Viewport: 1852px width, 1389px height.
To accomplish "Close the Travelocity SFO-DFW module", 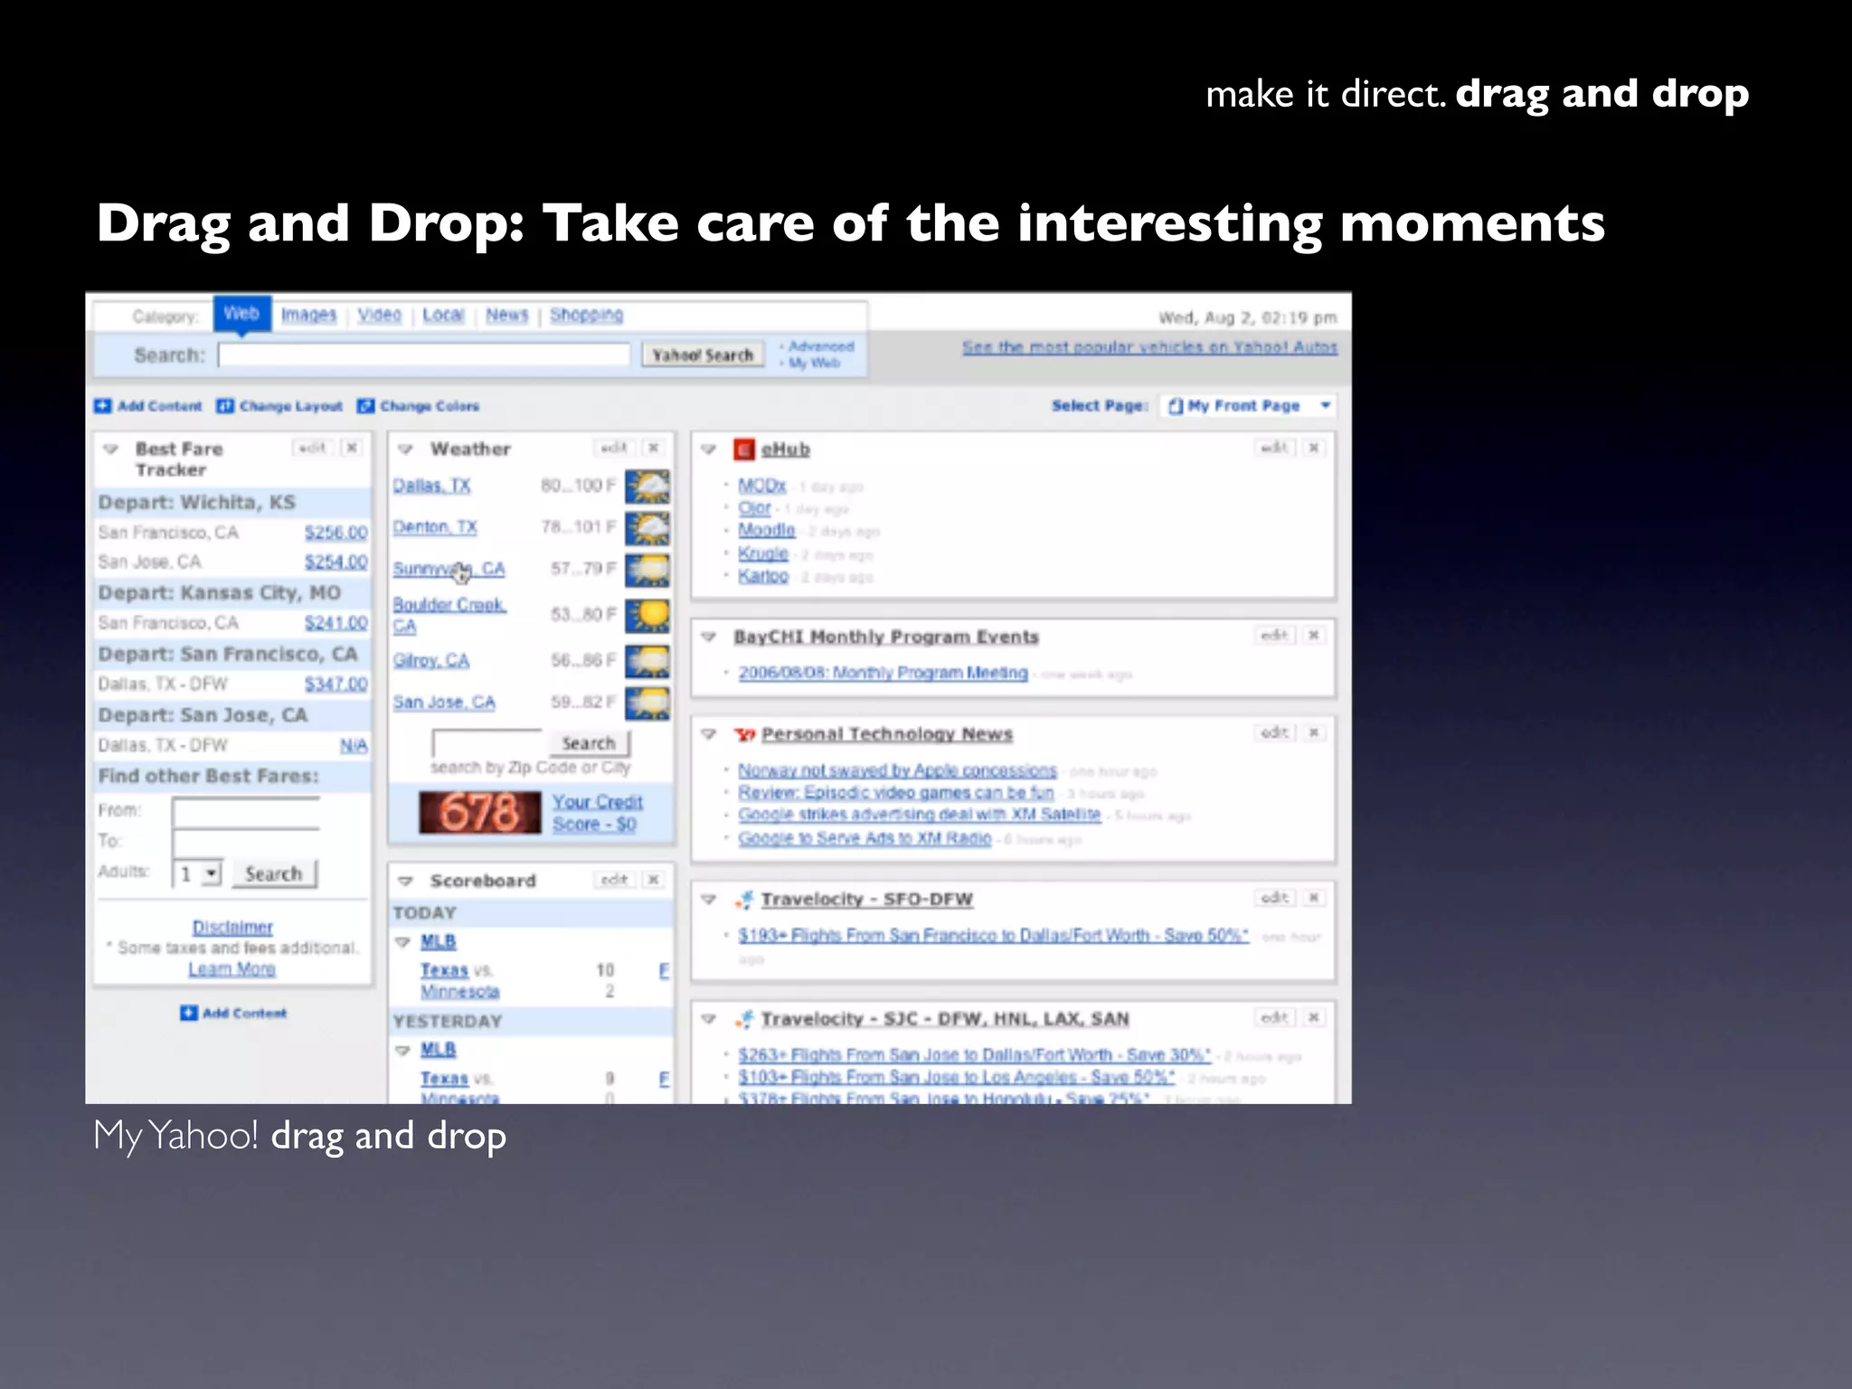I will point(1314,898).
